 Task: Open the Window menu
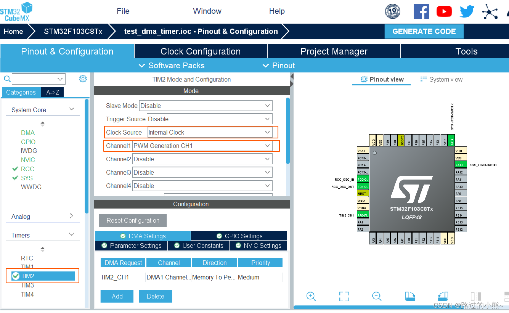207,11
